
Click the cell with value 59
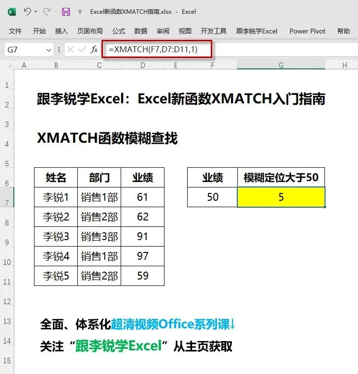coord(143,276)
